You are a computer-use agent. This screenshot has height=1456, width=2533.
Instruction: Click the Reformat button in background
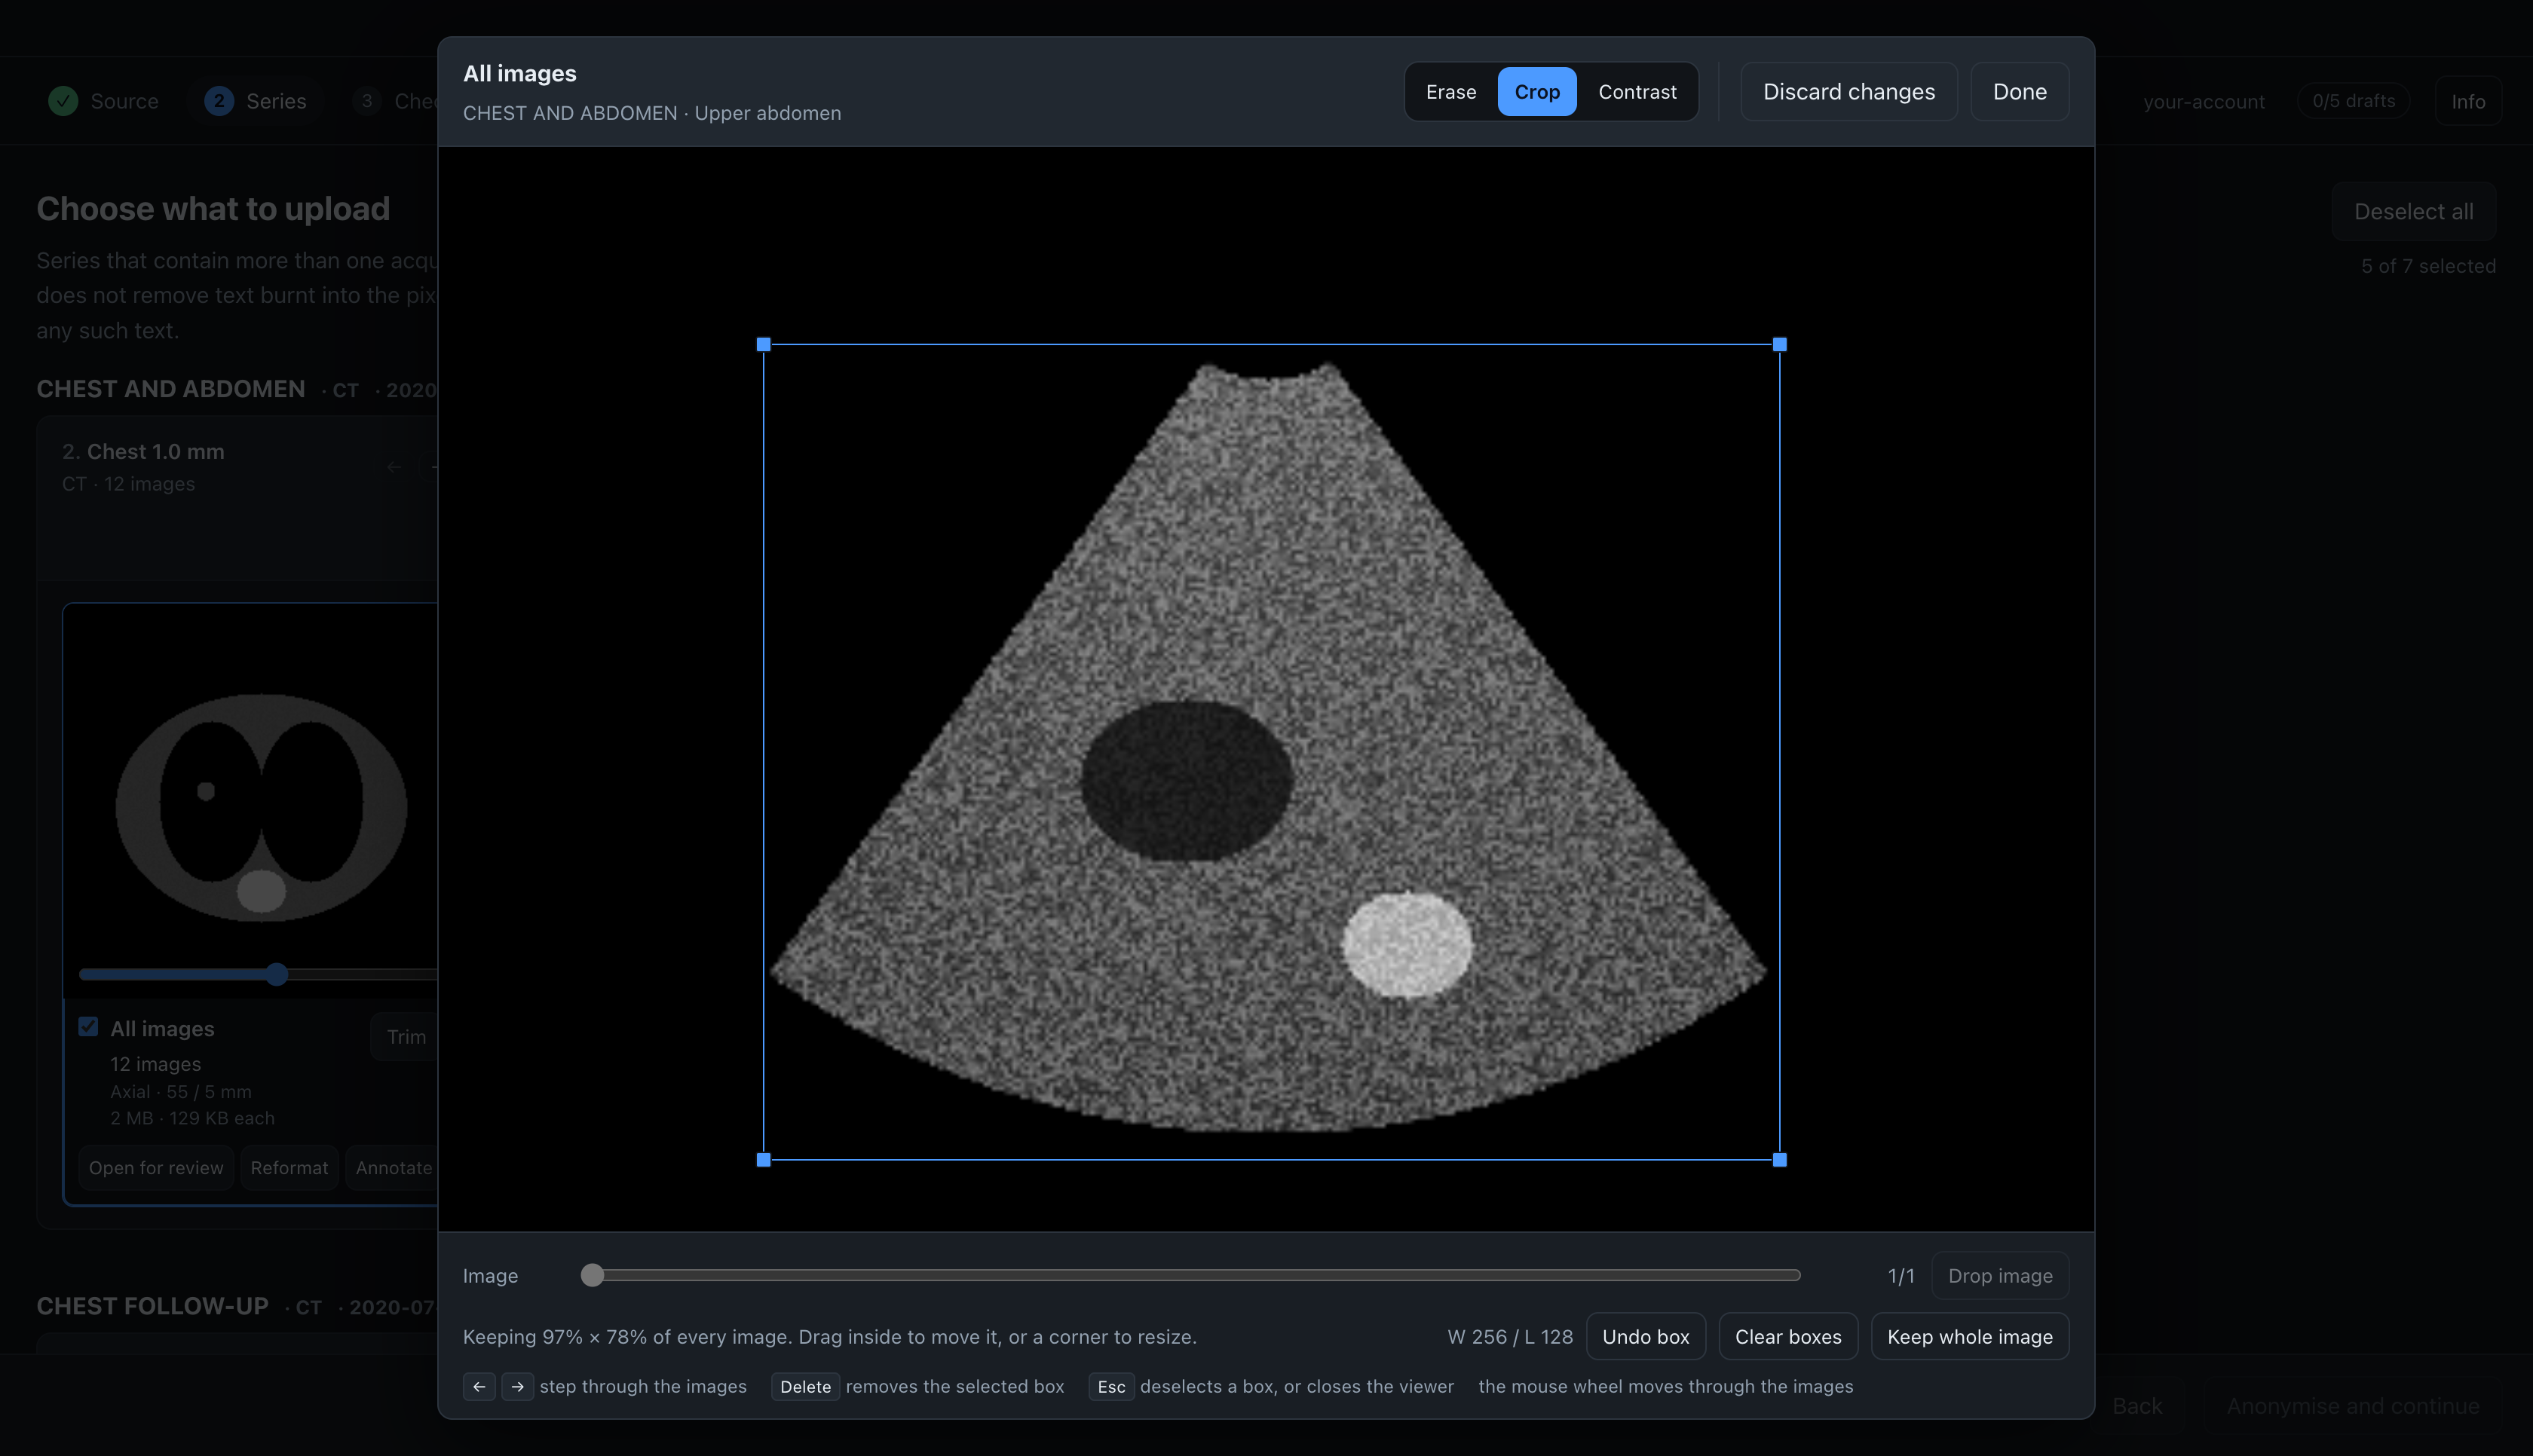(289, 1167)
